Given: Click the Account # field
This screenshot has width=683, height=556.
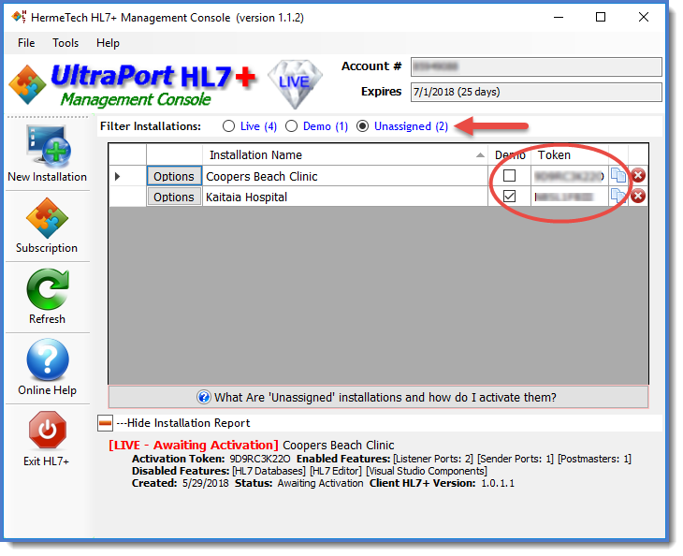Looking at the screenshot, I should point(536,66).
